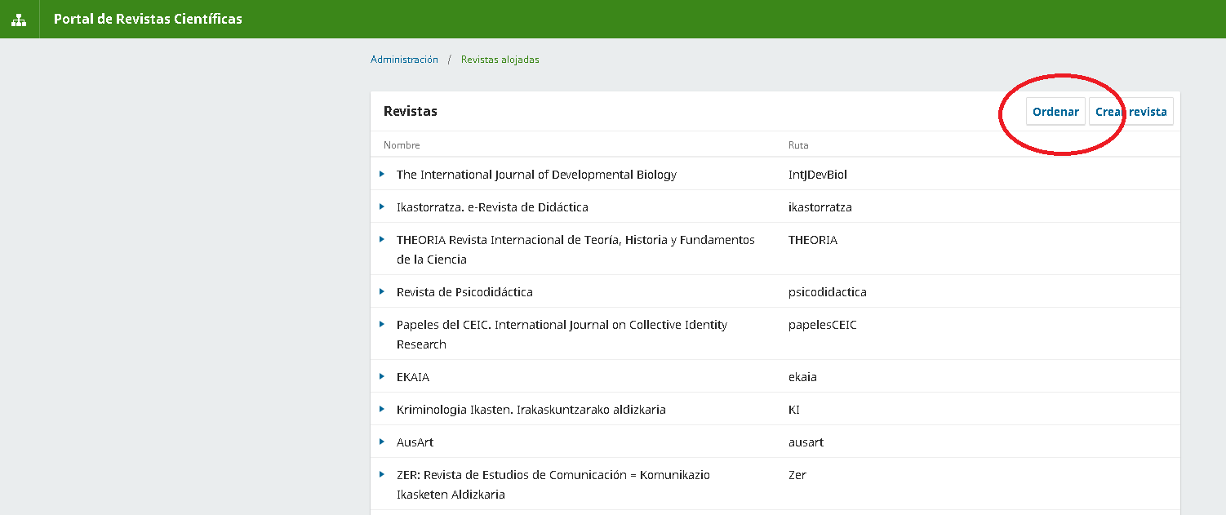Image resolution: width=1226 pixels, height=515 pixels.
Task: Expand the Ikastorratza e-Revista de Didáctica row
Action: 381,206
